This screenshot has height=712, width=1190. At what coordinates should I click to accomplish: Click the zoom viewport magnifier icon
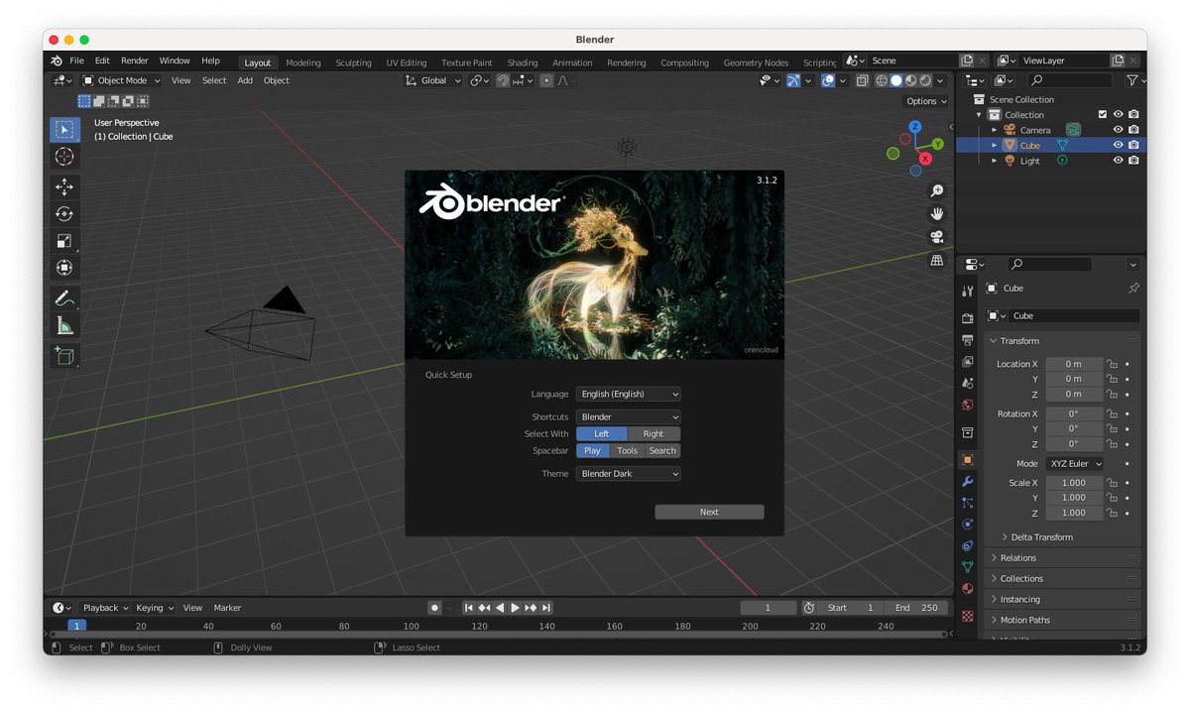pos(936,190)
